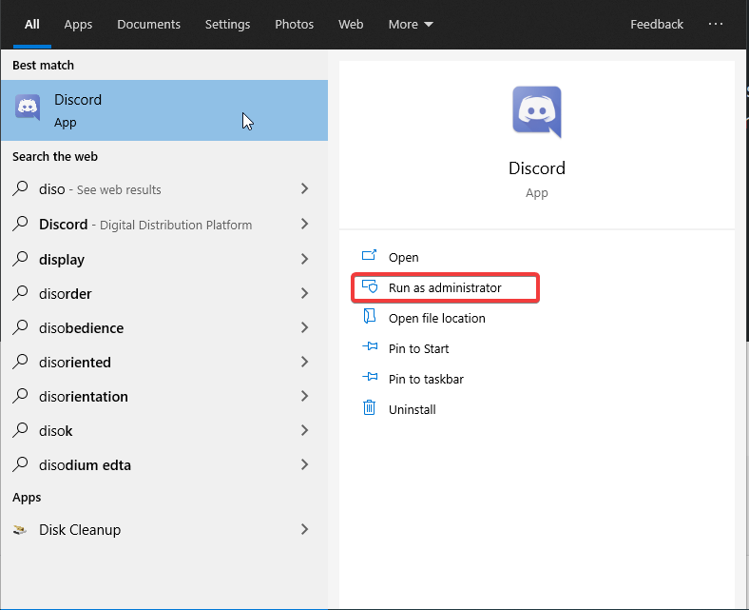Select the All search tab
Viewport: 749px width, 610px height.
(x=32, y=25)
